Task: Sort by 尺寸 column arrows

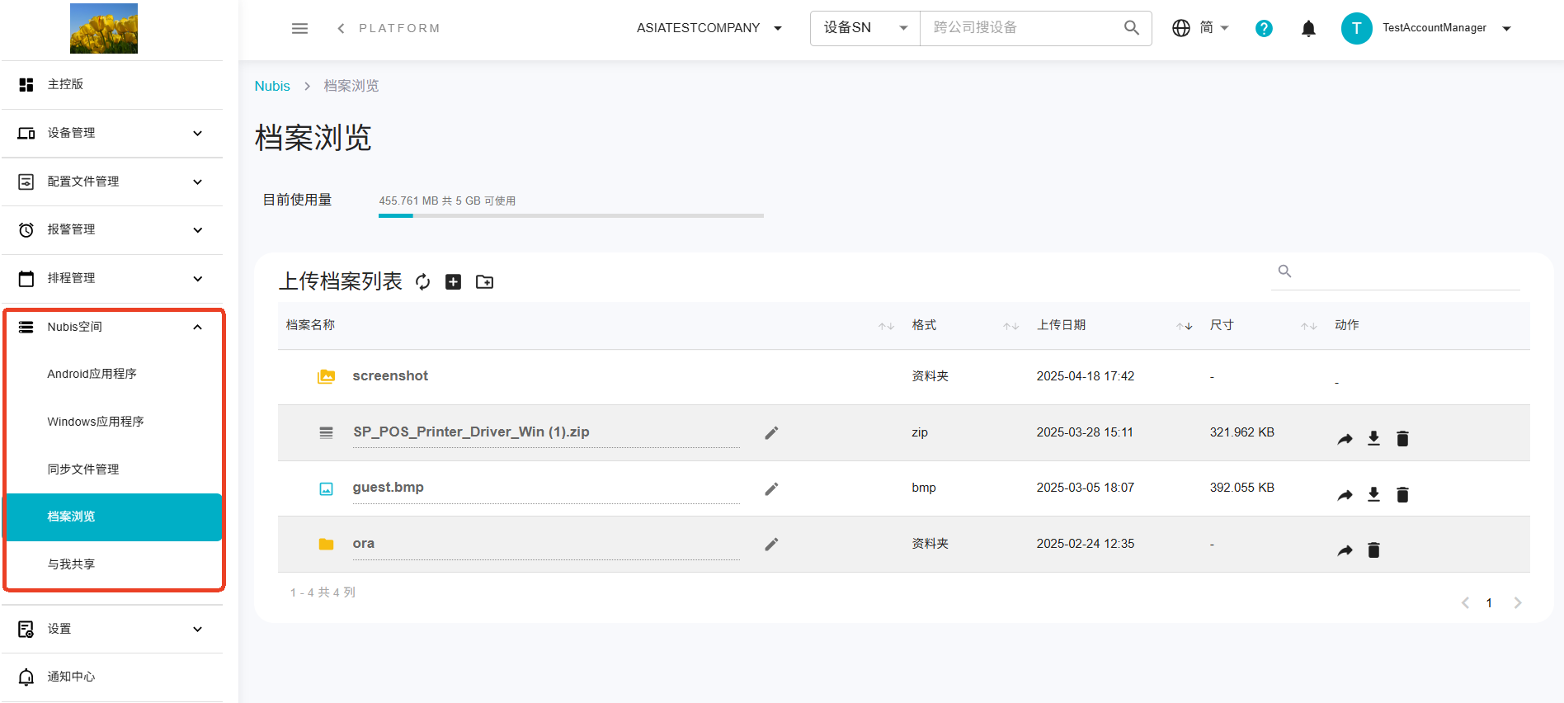Action: coord(1308,326)
